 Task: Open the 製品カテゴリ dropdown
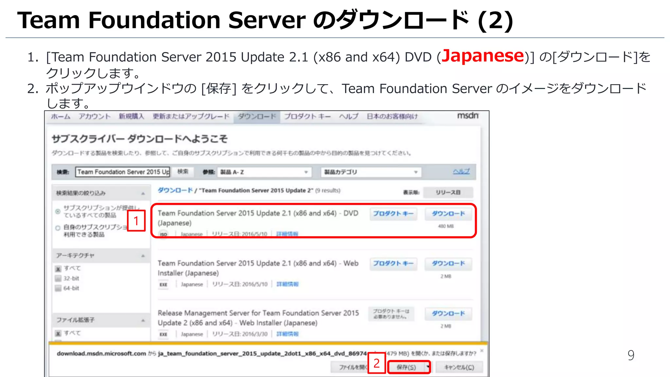(371, 172)
